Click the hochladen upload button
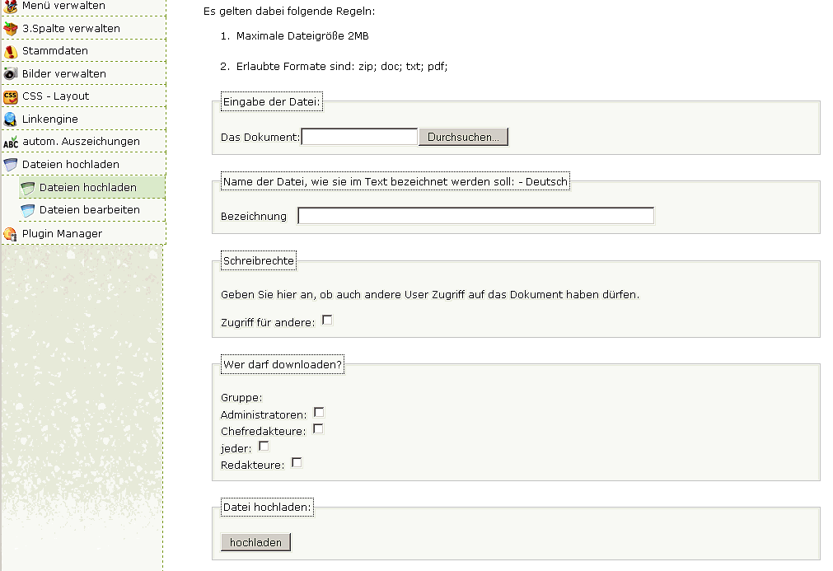The image size is (833, 571). click(255, 542)
